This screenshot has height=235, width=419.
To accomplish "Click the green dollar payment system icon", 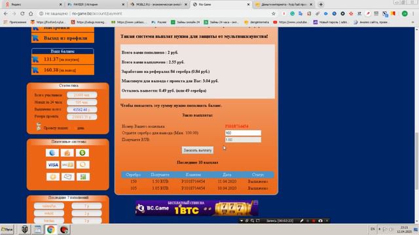I will 82,153.
